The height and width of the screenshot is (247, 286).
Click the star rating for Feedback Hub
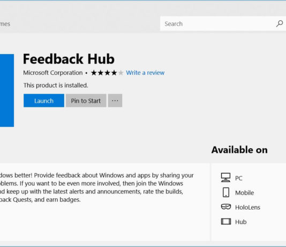pyautogui.click(x=107, y=73)
